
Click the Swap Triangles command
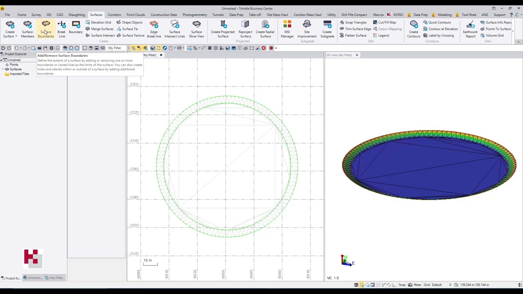point(353,22)
